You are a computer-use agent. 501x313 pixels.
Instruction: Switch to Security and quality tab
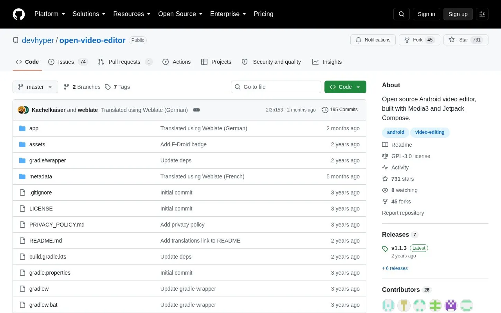(x=271, y=62)
